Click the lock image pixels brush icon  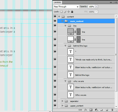pyautogui.click(x=65, y=12)
